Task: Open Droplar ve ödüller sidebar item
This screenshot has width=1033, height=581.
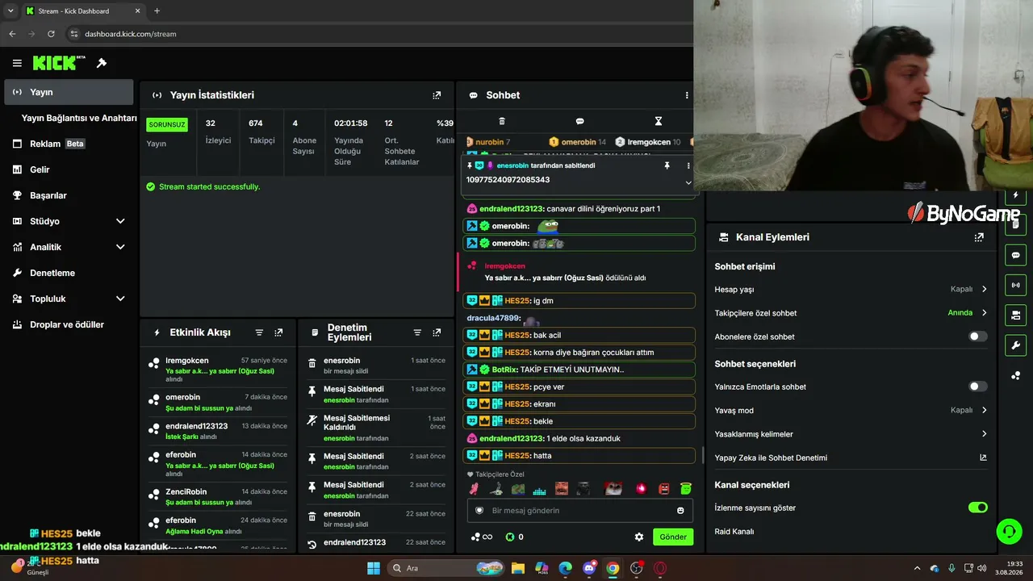Action: [67, 324]
